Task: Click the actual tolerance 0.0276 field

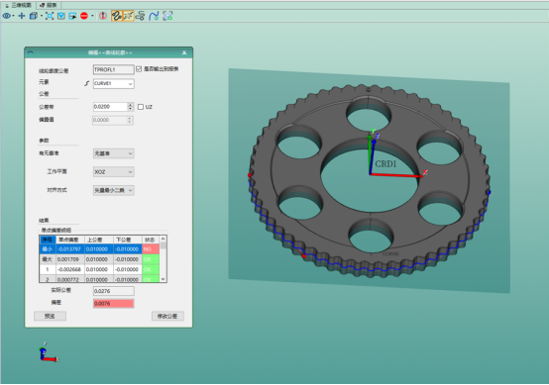Action: [x=113, y=291]
